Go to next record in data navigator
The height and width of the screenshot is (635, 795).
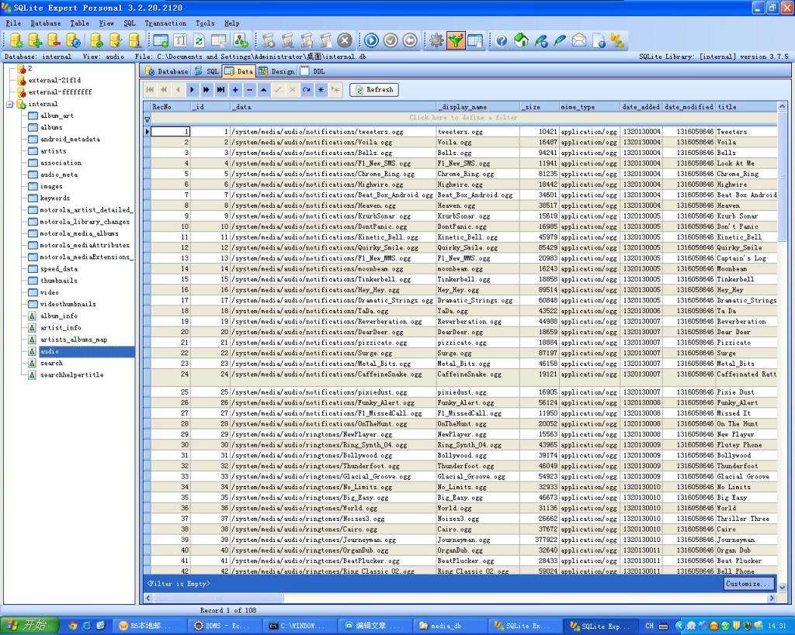tap(193, 90)
